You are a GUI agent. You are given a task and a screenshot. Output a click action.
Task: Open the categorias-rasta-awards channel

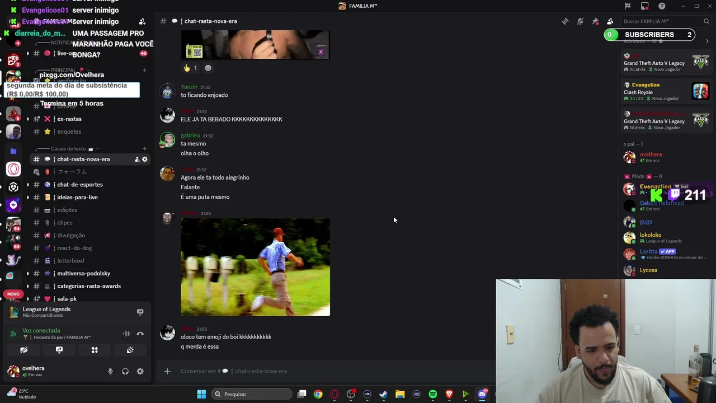click(x=89, y=286)
